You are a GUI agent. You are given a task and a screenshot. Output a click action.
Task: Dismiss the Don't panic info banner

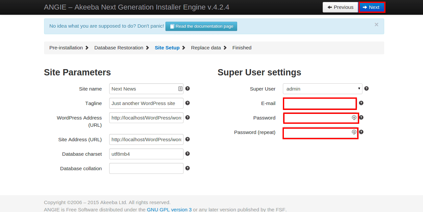coord(376,25)
